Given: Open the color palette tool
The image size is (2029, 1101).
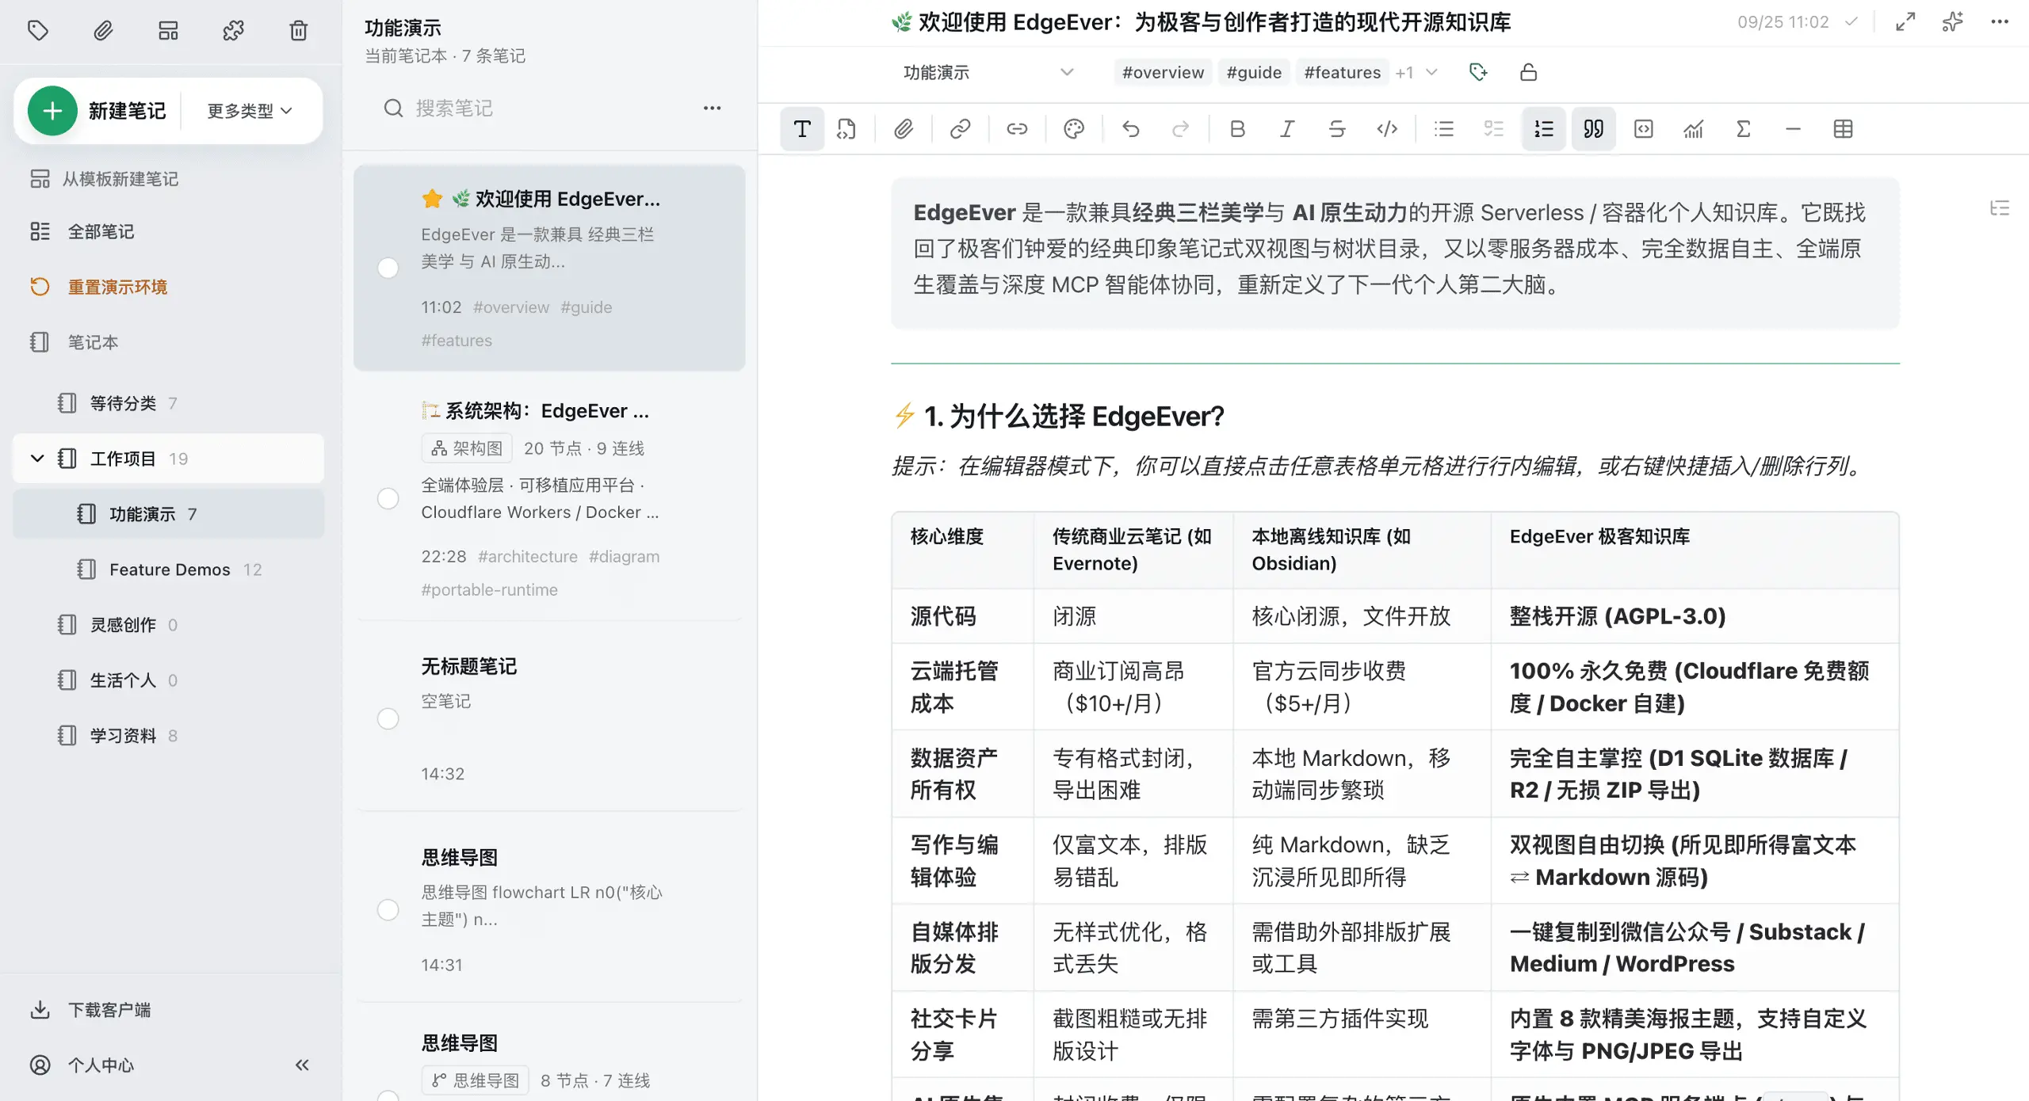Looking at the screenshot, I should point(1074,129).
